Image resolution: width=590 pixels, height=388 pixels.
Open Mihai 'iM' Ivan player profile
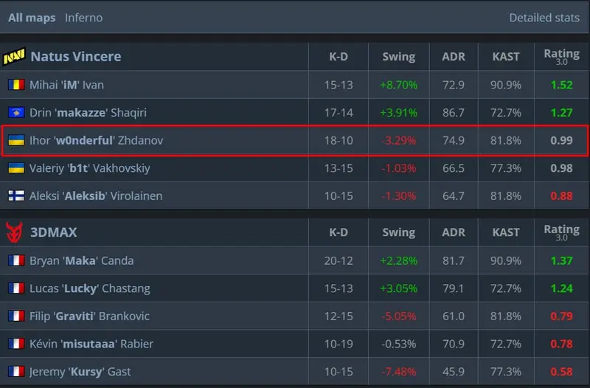66,85
